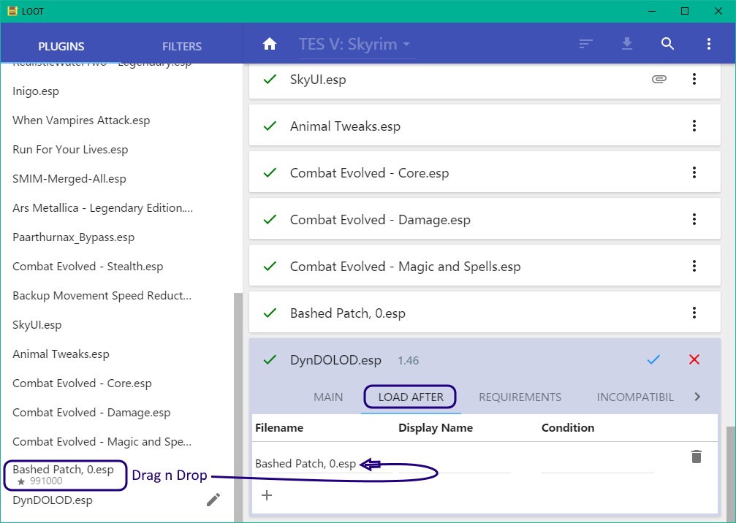This screenshot has height=523, width=736.
Task: Open the TES V: Skyrim game dropdown
Action: tap(355, 45)
